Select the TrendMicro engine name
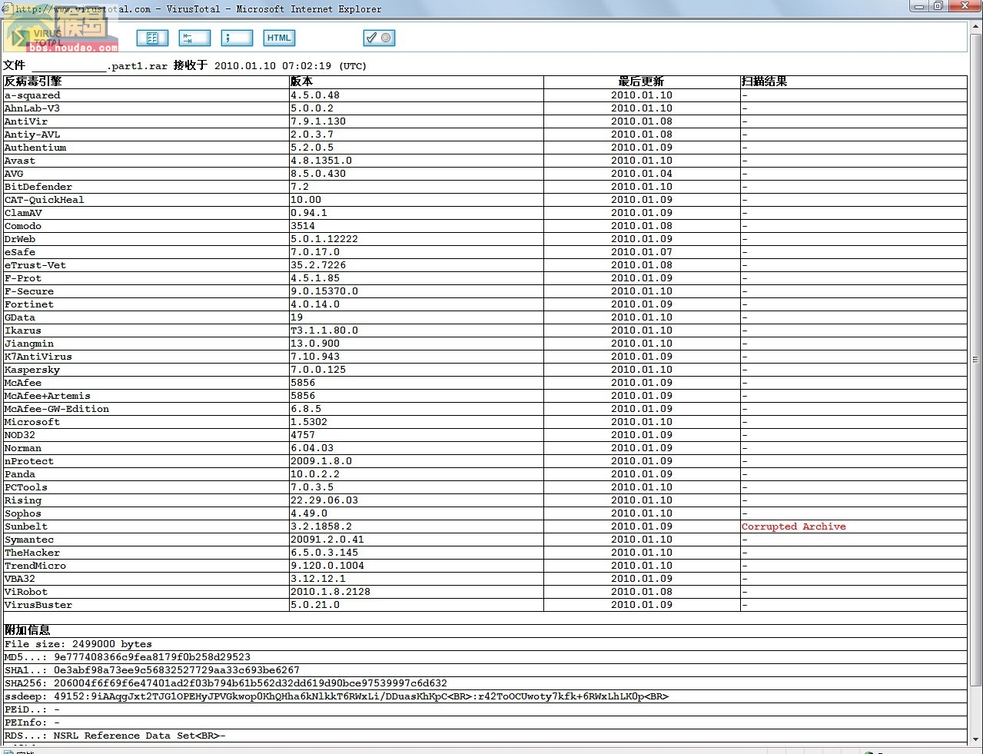The height and width of the screenshot is (754, 983). 35,566
